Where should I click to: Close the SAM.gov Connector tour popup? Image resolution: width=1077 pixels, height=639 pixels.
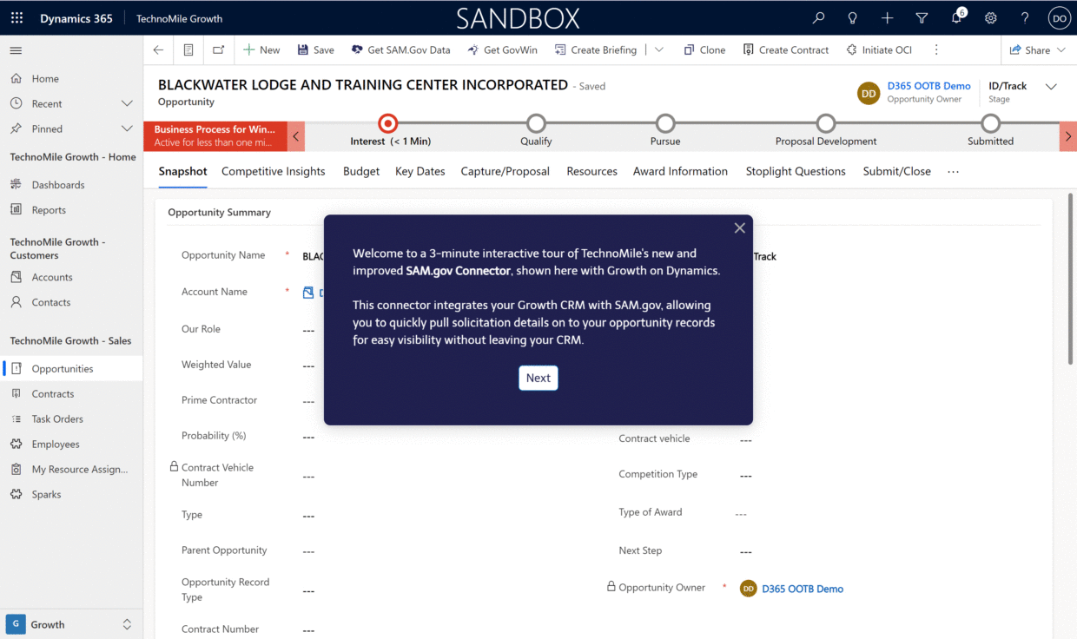[x=740, y=227]
